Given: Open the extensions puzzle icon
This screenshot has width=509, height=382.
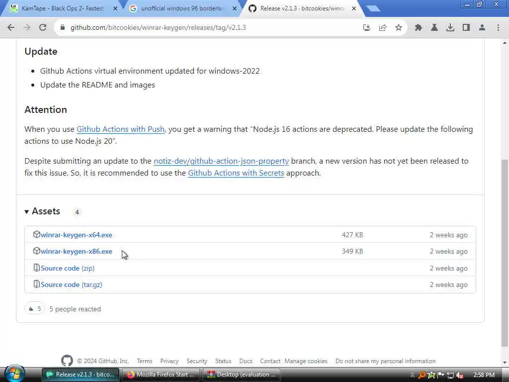Looking at the screenshot, I should coord(418,28).
